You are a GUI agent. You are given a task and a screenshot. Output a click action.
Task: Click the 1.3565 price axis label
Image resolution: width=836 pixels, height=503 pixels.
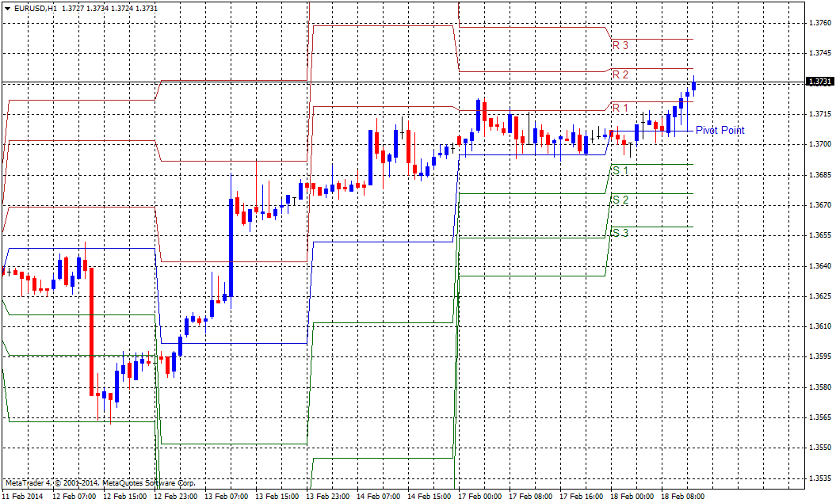click(820, 417)
